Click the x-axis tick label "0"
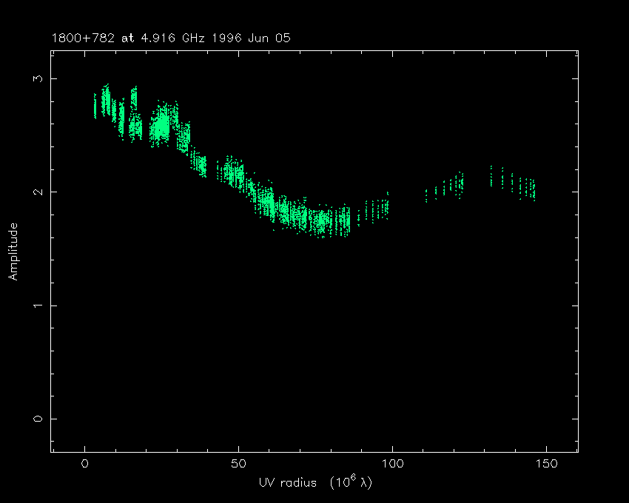This screenshot has width=629, height=503. (x=85, y=464)
